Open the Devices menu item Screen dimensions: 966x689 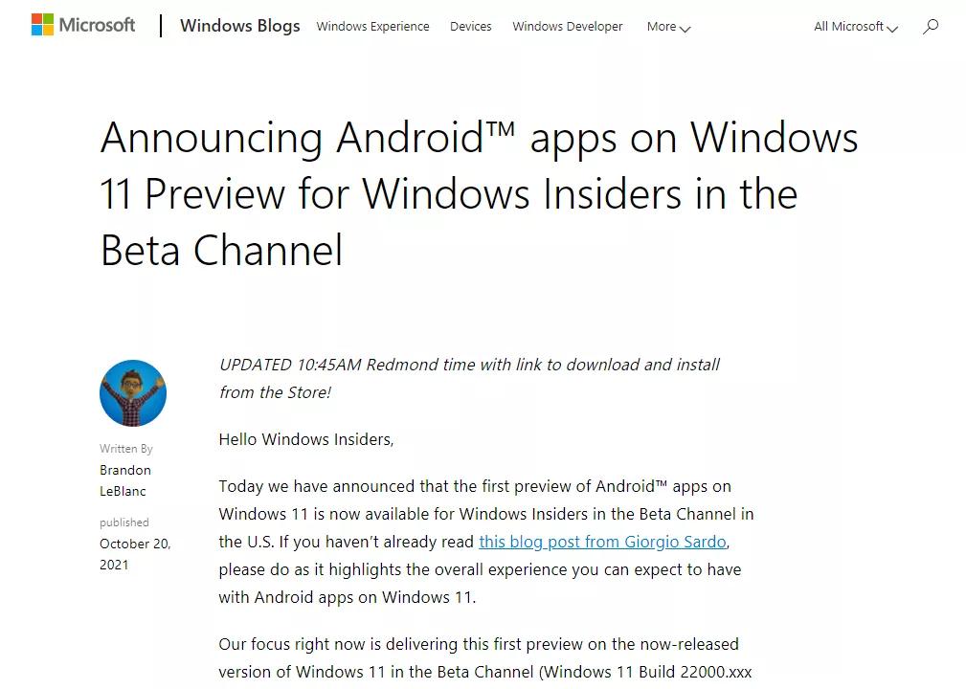471,27
